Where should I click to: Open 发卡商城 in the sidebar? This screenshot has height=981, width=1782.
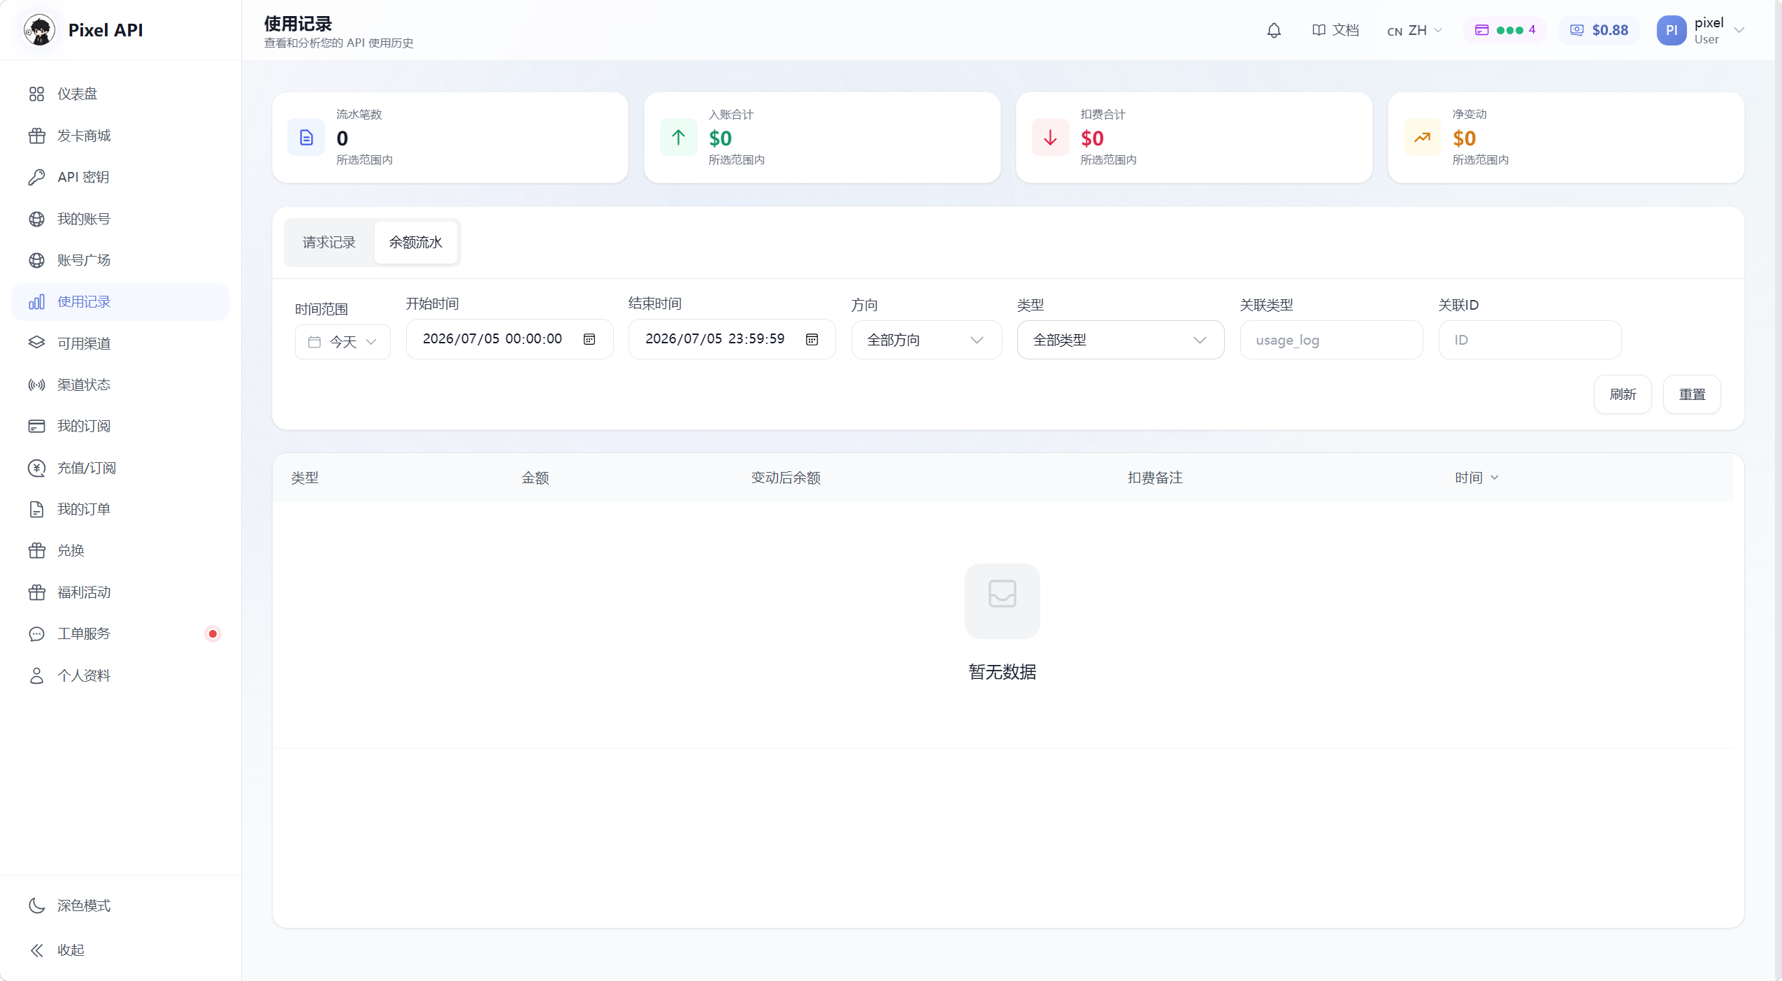120,136
